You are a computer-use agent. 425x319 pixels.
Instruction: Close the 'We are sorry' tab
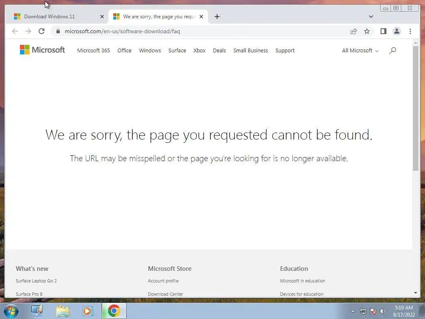pyautogui.click(x=201, y=17)
